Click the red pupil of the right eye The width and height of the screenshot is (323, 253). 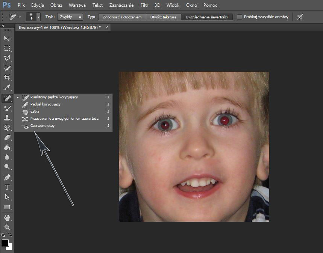coord(224,120)
